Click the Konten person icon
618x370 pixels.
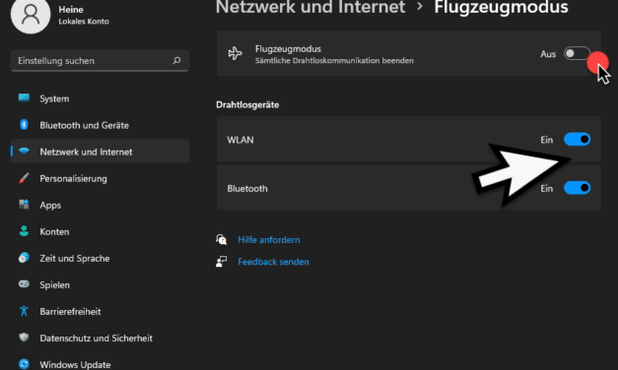point(24,231)
